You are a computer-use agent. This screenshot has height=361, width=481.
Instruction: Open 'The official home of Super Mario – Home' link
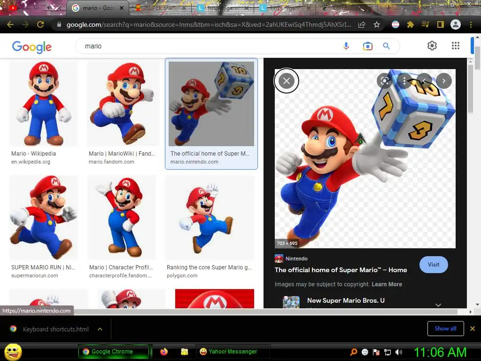pyautogui.click(x=341, y=270)
